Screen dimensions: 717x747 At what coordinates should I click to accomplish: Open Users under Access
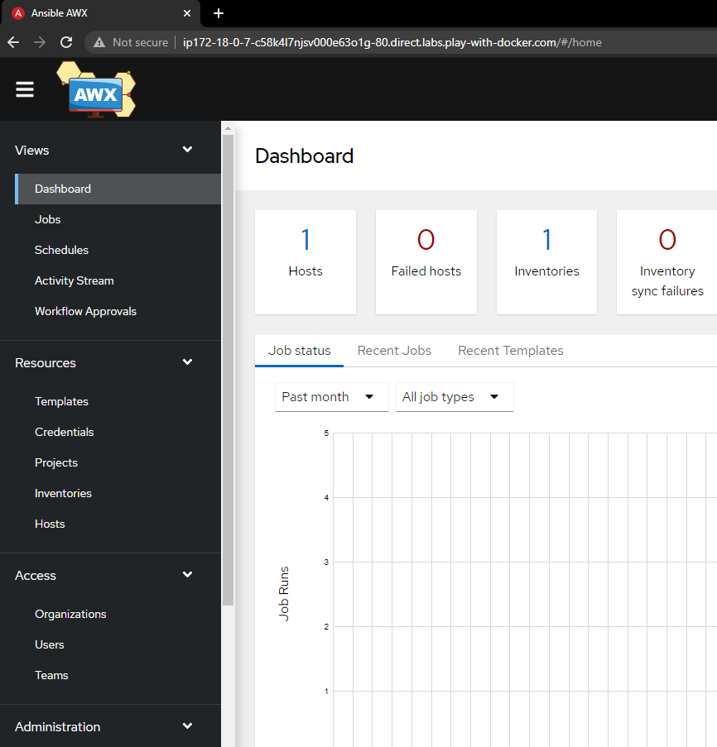click(118, 644)
